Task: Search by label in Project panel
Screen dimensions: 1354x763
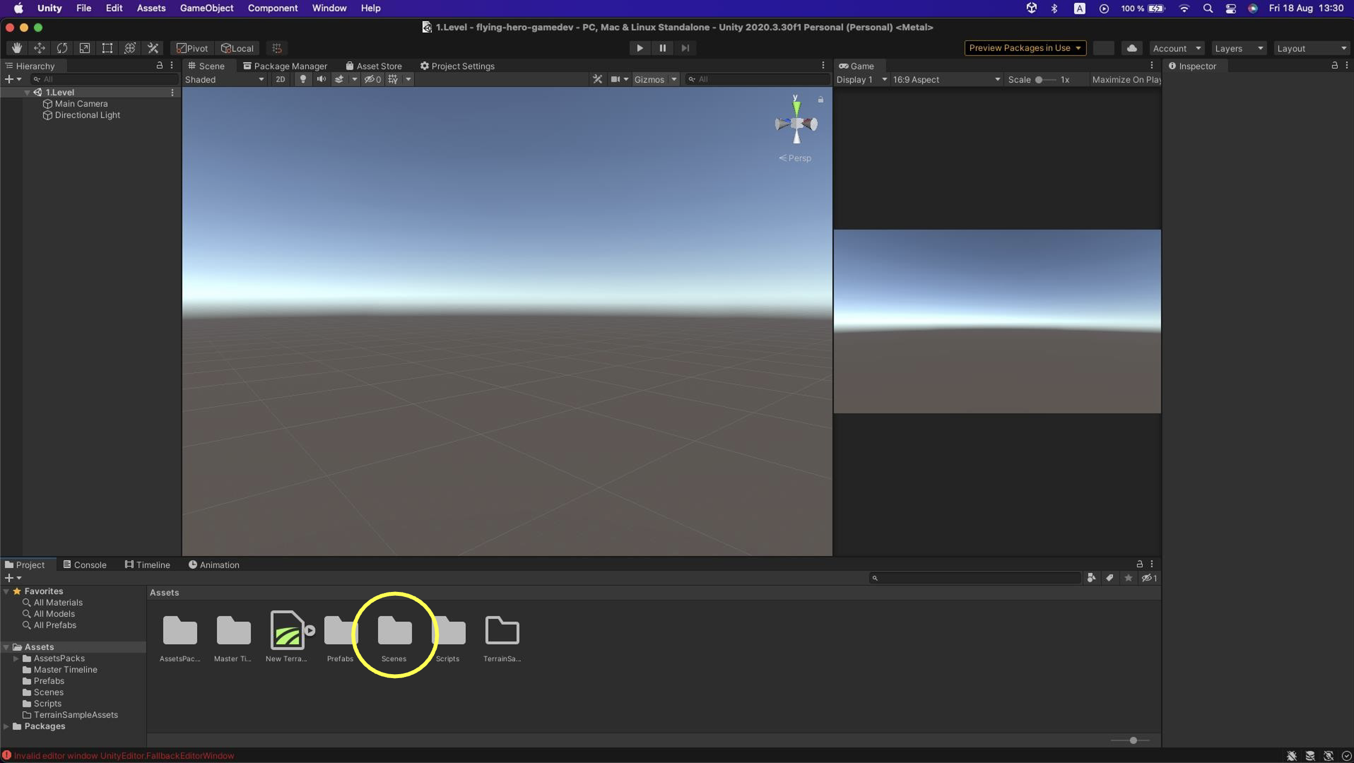Action: (1110, 578)
